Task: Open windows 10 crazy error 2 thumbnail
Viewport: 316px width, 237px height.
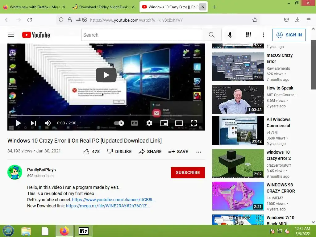Action: (x=238, y=164)
